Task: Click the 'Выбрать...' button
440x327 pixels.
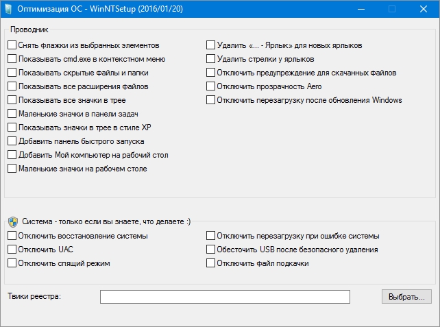Action: point(406,297)
